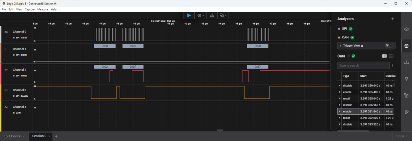Image resolution: width=412 pixels, height=141 pixels.
Task: Click the 0x02 MOSI decoded bubble
Action: point(105,67)
